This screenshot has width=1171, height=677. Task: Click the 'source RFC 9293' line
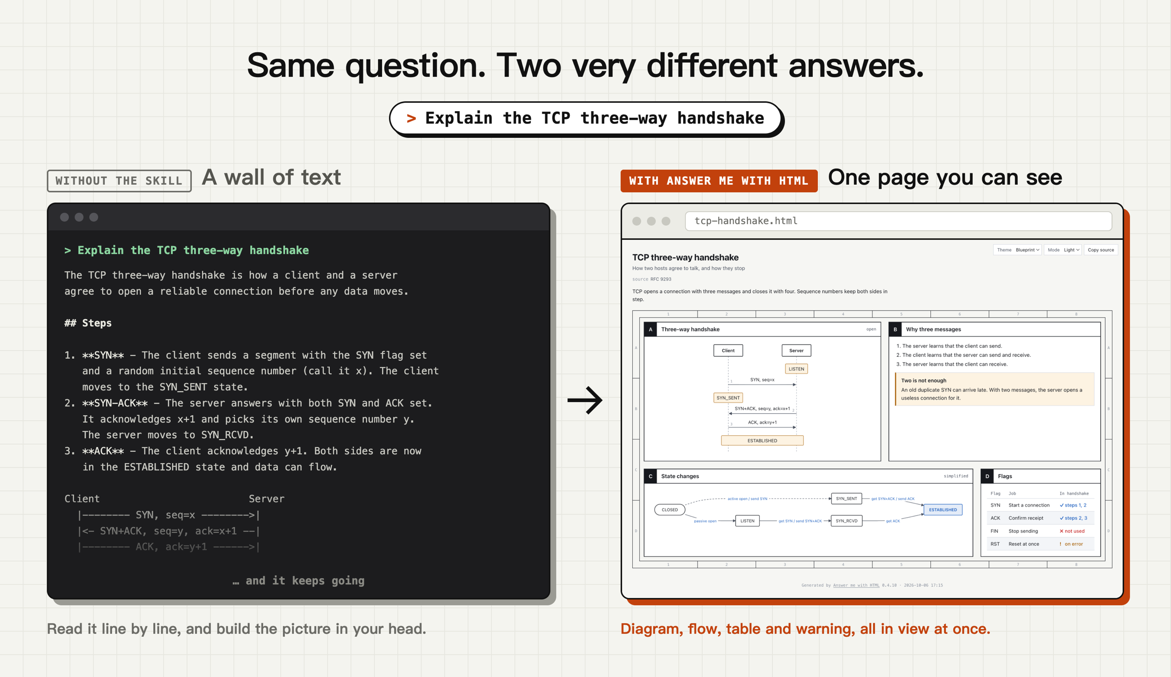(652, 279)
